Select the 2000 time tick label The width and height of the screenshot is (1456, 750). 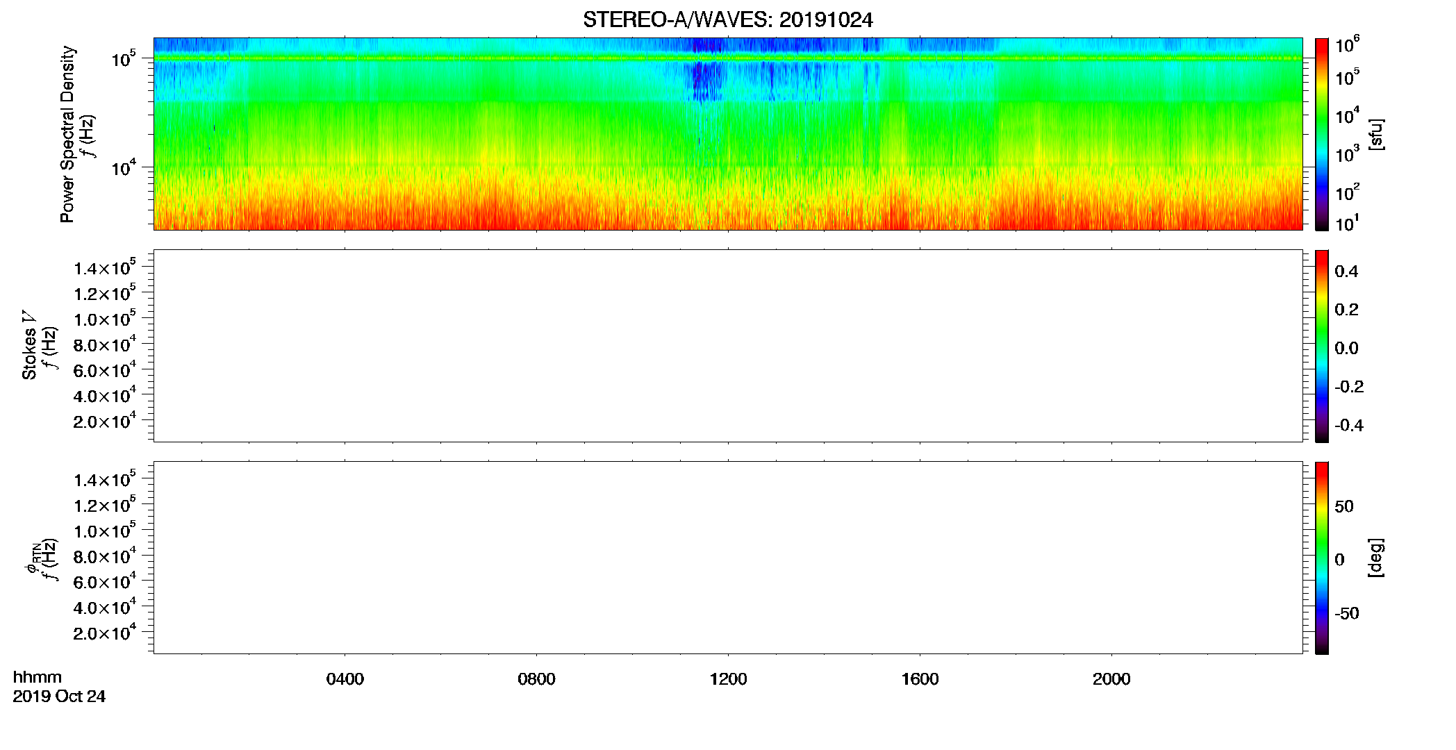click(x=1111, y=679)
